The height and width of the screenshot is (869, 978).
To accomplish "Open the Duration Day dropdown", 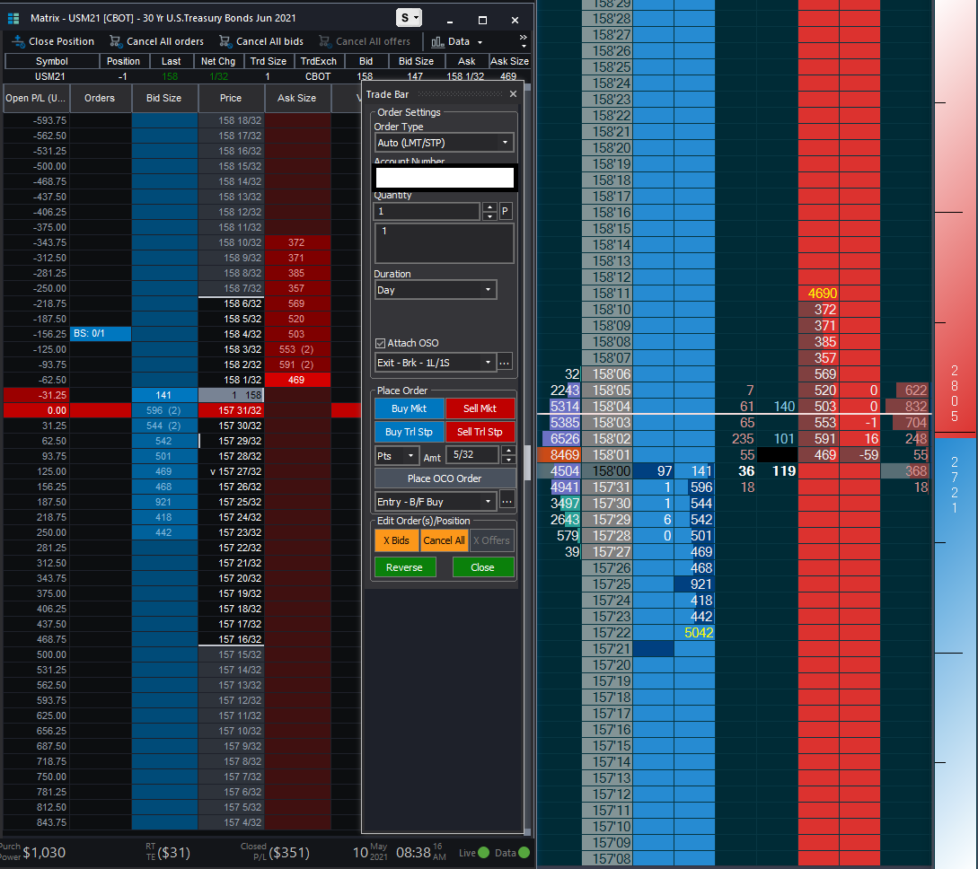I will pos(435,290).
